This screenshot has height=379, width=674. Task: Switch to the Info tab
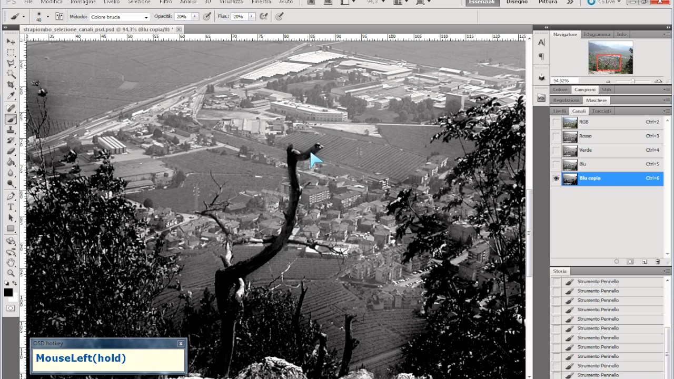[622, 34]
